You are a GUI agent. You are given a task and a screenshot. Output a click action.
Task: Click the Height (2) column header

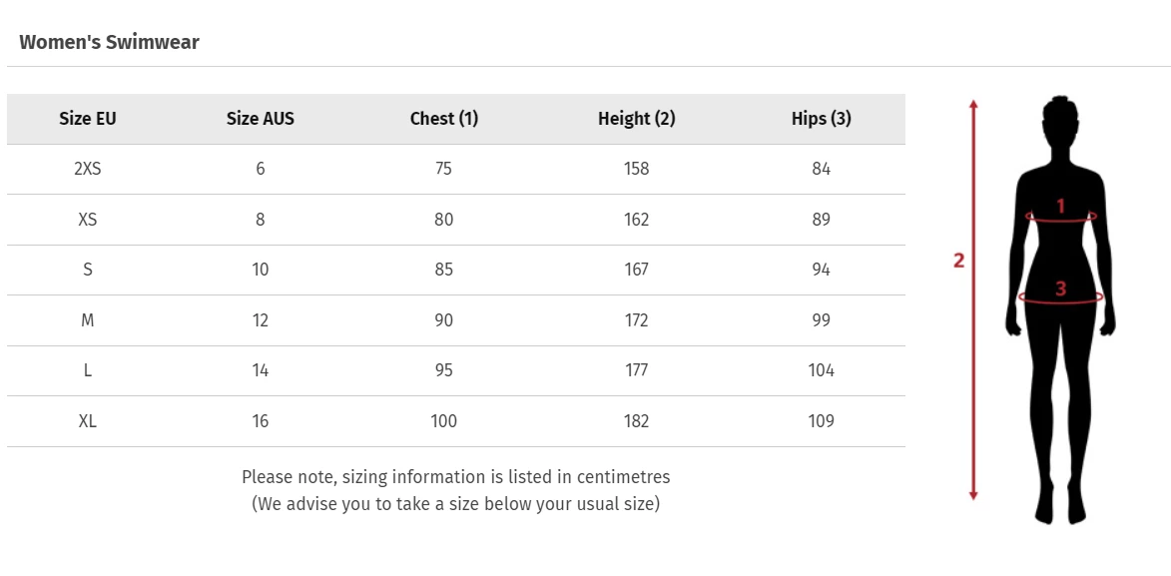click(x=636, y=119)
